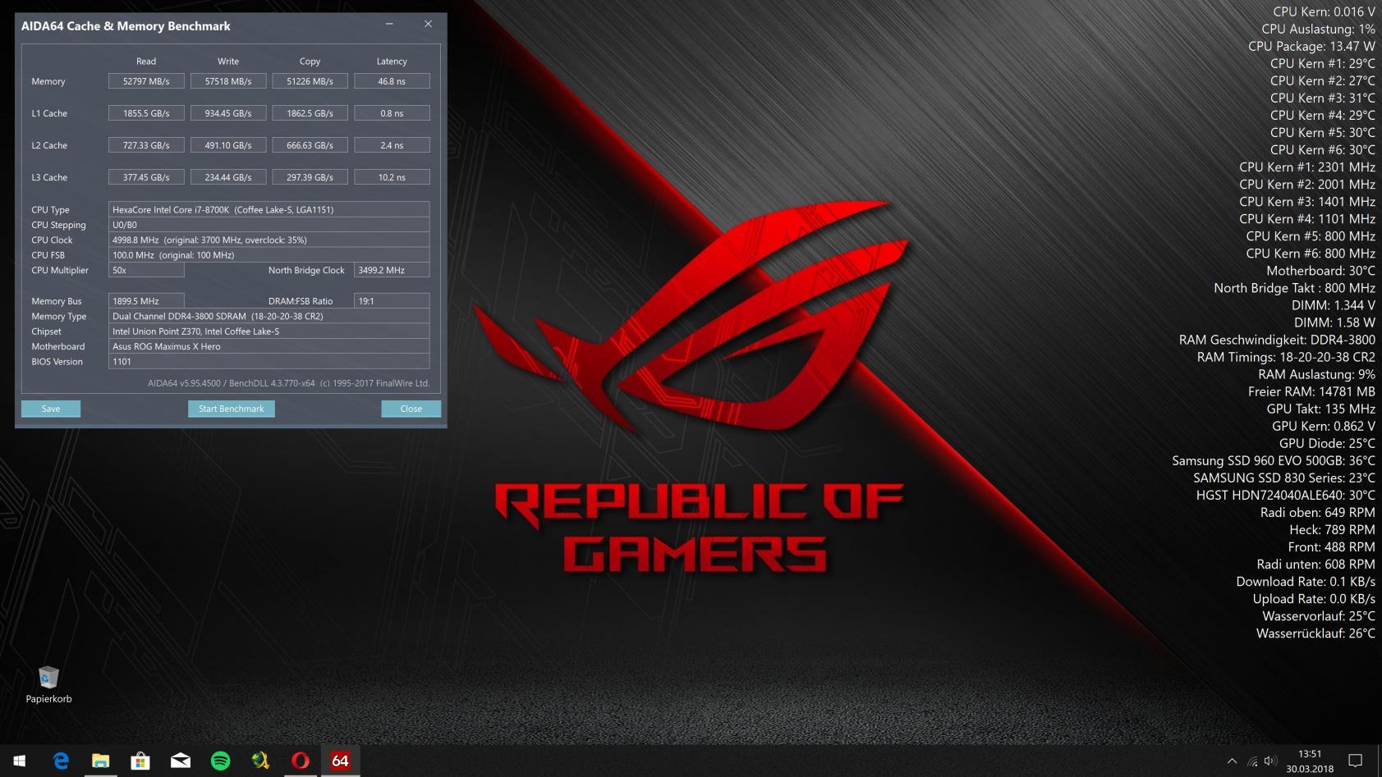Open the Windows Start menu
This screenshot has height=777, width=1382.
20,761
